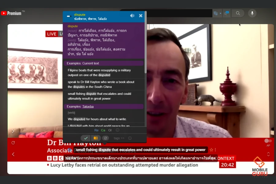Expand the translation icon dropdown arrow

(x=220, y=13)
